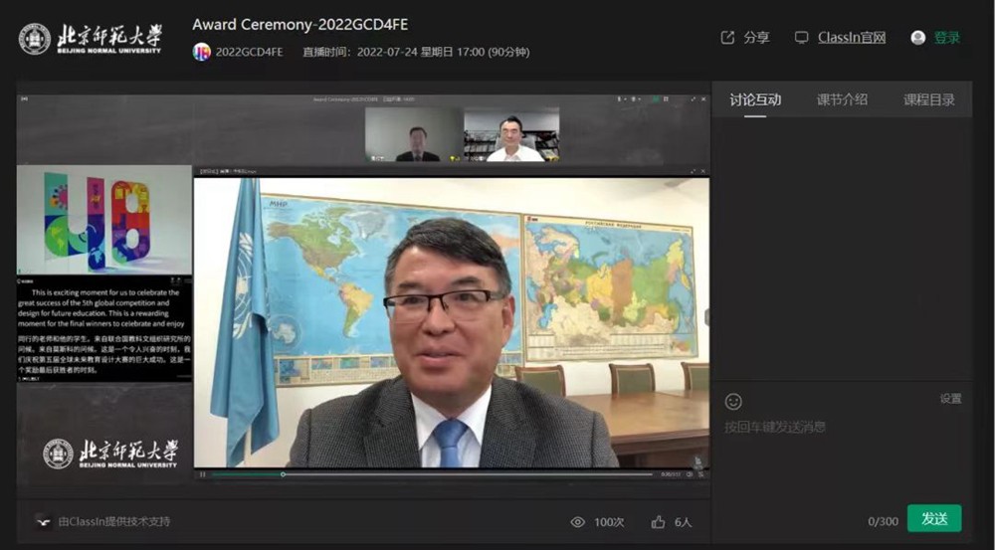This screenshot has height=550, width=995.
Task: Switch to the 课程目录 tab
Action: pos(929,99)
